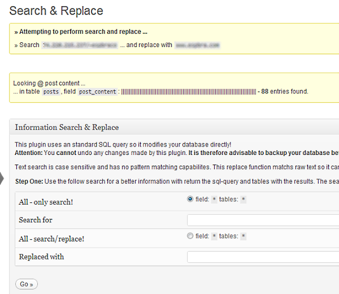Click the 'Step One:' instruction text
339x294 pixels.
point(29,181)
